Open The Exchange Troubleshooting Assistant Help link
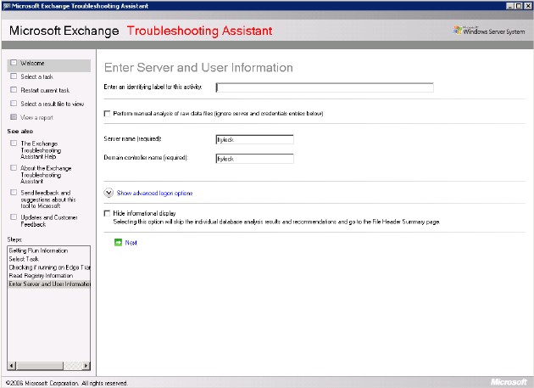 click(41, 150)
